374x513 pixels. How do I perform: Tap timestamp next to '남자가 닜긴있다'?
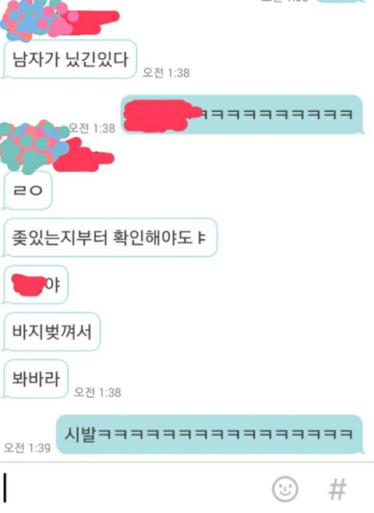point(166,72)
